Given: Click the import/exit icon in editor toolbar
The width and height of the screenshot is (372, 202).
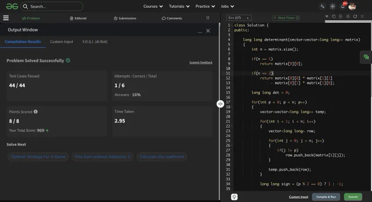Looking at the screenshot, I should tap(341, 16).
